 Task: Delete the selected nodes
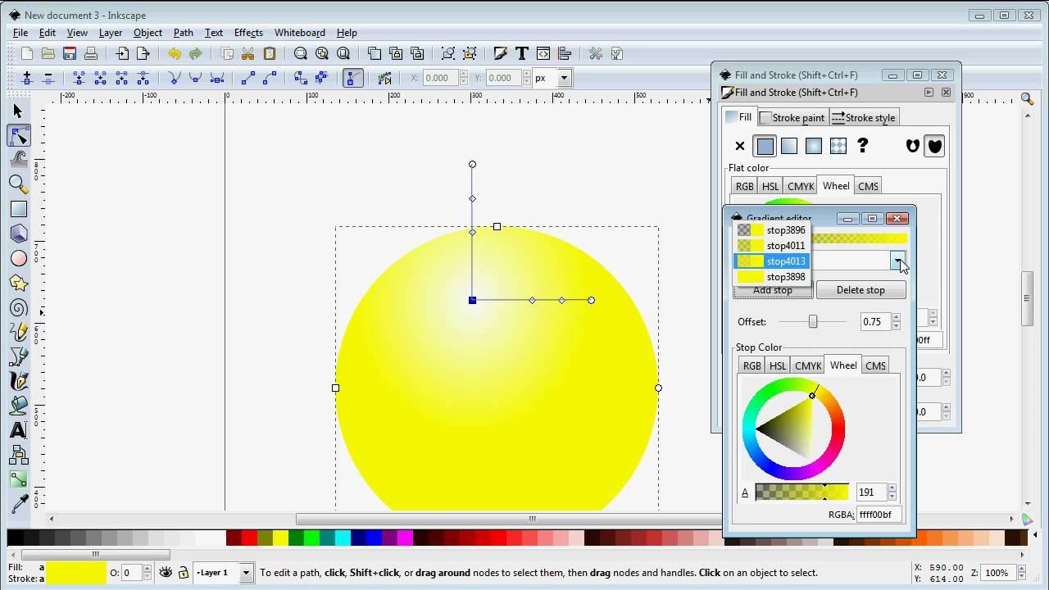(48, 78)
